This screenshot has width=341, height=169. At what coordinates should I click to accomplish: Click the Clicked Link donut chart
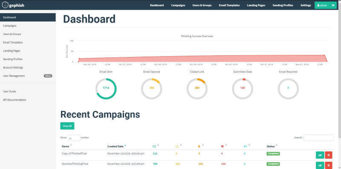coord(197,89)
